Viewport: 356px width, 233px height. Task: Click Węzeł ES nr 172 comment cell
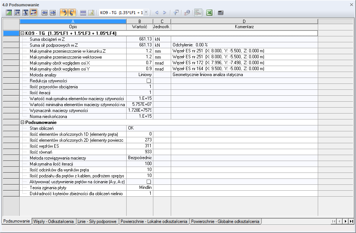click(x=244, y=63)
